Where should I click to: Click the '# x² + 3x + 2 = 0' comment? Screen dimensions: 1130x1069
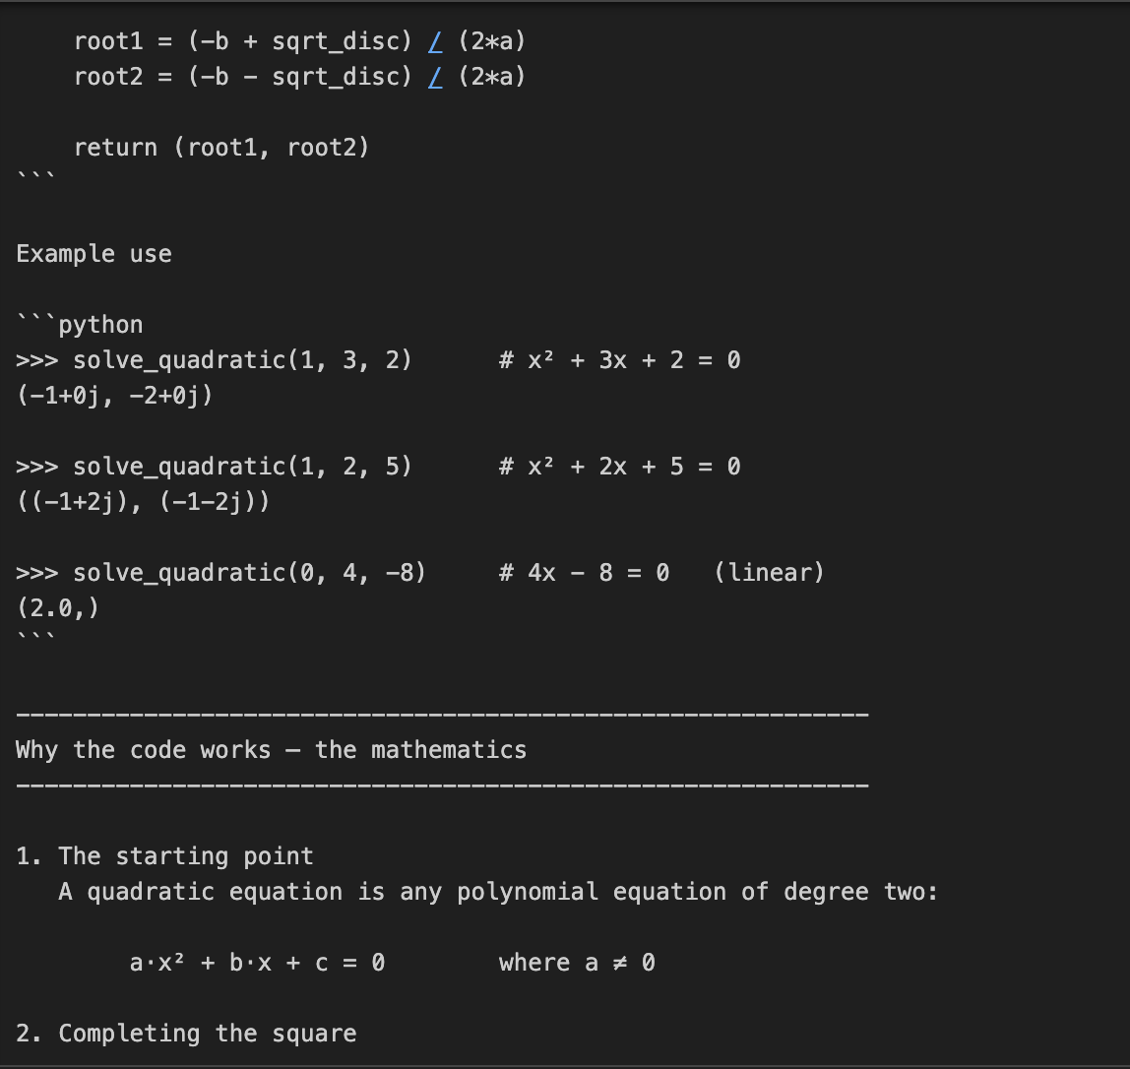[x=620, y=359]
